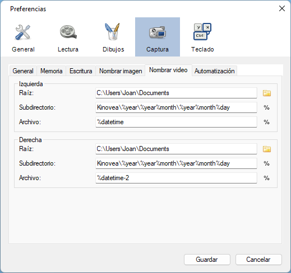
Task: Switch to the Memoria tab
Action: pyautogui.click(x=52, y=71)
